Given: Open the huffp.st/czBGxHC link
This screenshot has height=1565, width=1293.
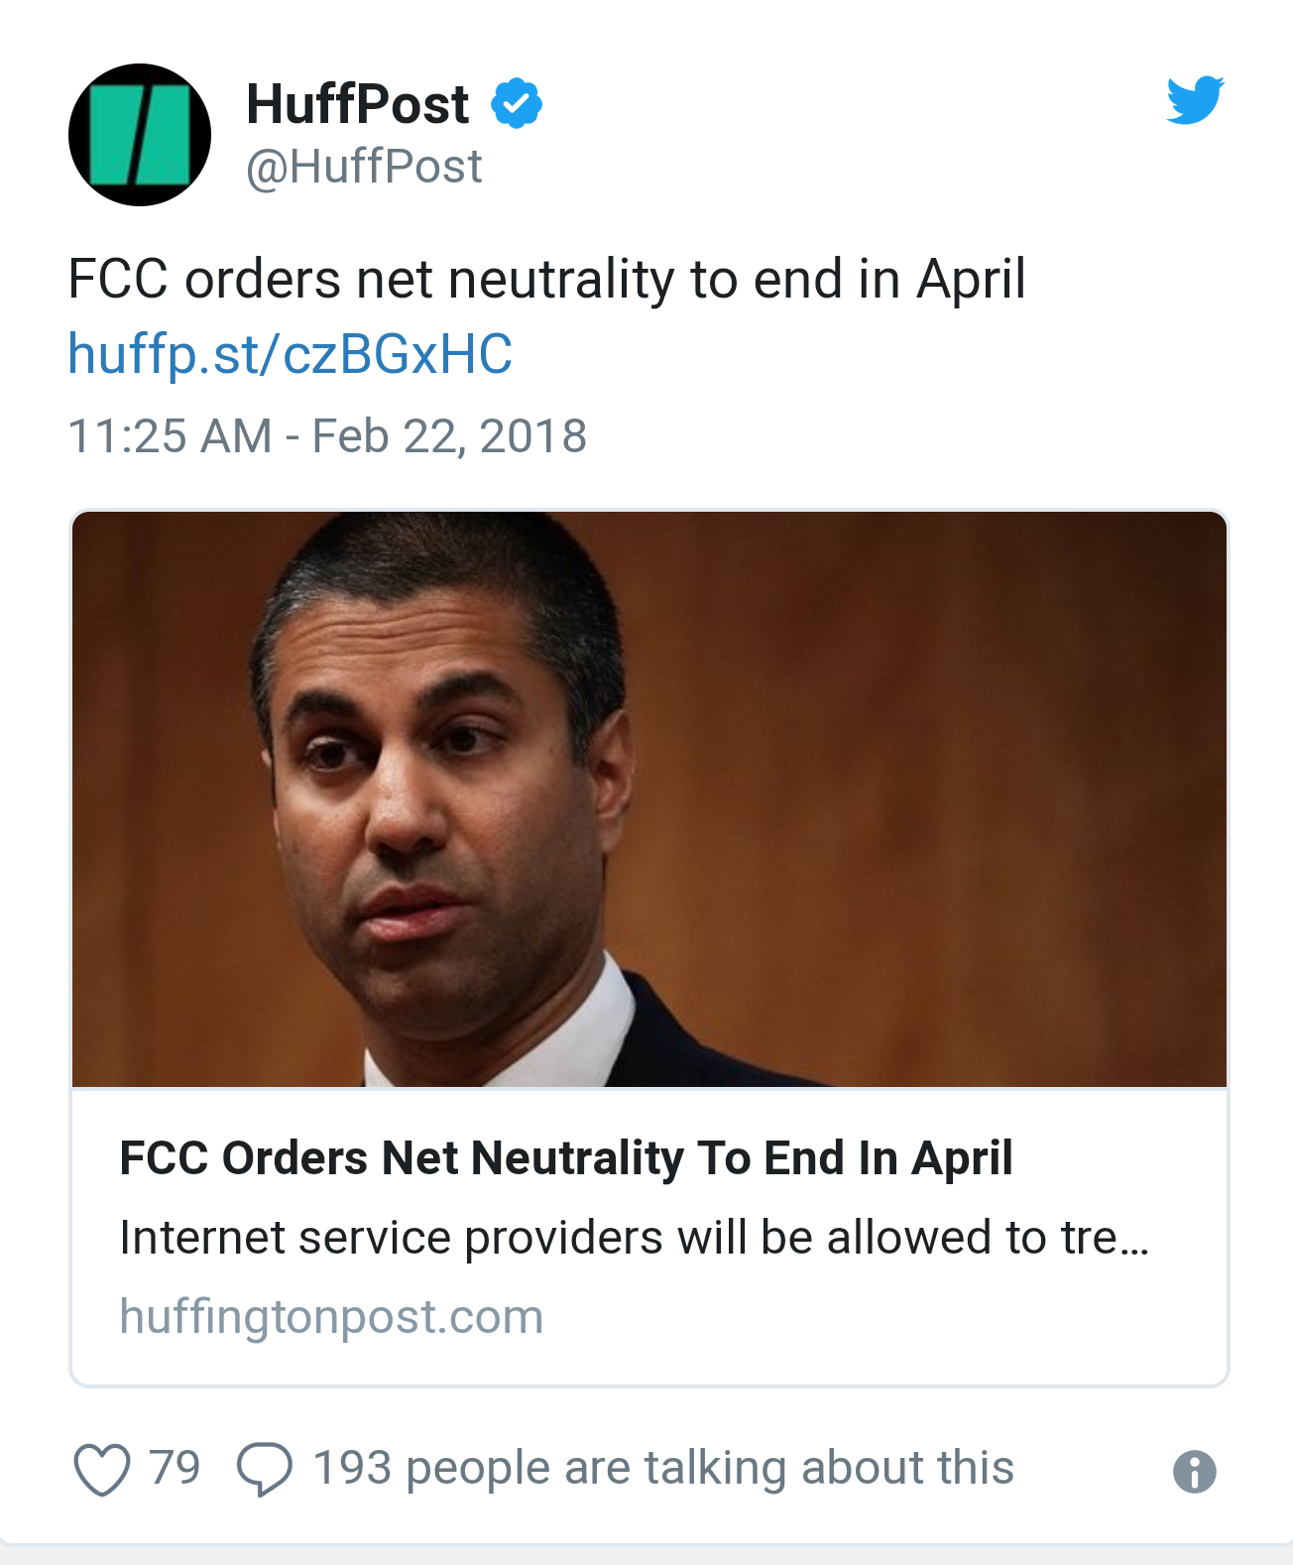Looking at the screenshot, I should click(x=290, y=354).
